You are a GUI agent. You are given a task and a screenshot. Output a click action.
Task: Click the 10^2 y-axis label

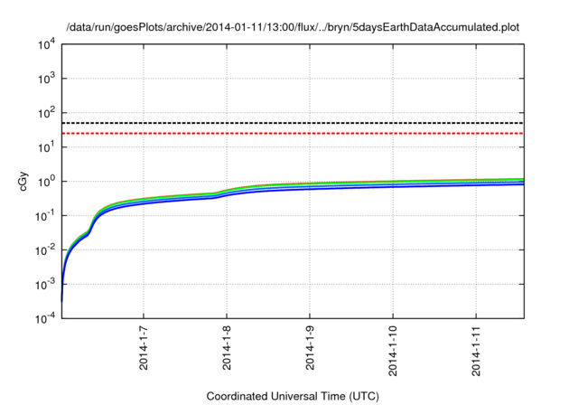[x=46, y=113]
